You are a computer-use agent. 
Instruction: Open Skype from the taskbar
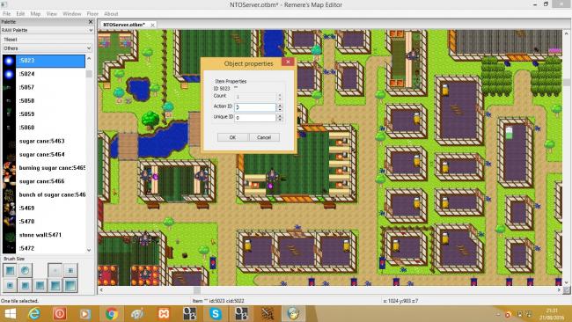click(216, 313)
